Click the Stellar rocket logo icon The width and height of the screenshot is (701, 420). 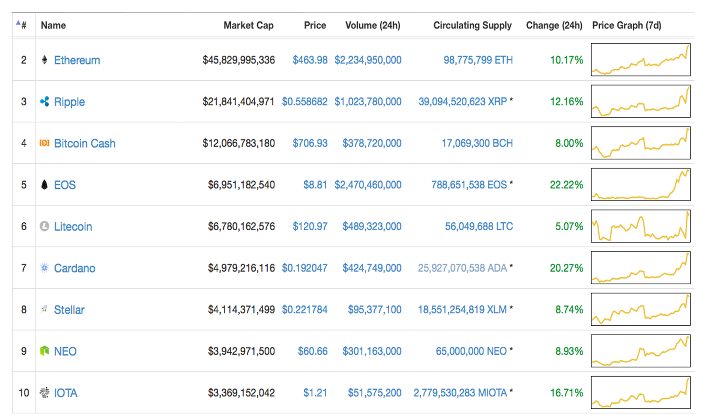(44, 309)
